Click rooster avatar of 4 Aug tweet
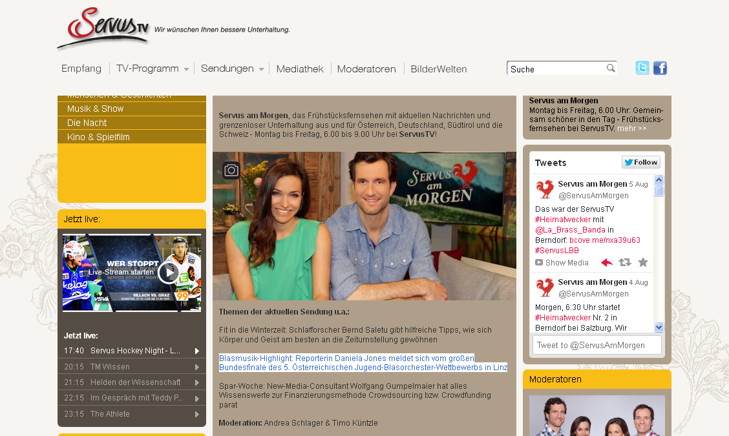 545,287
